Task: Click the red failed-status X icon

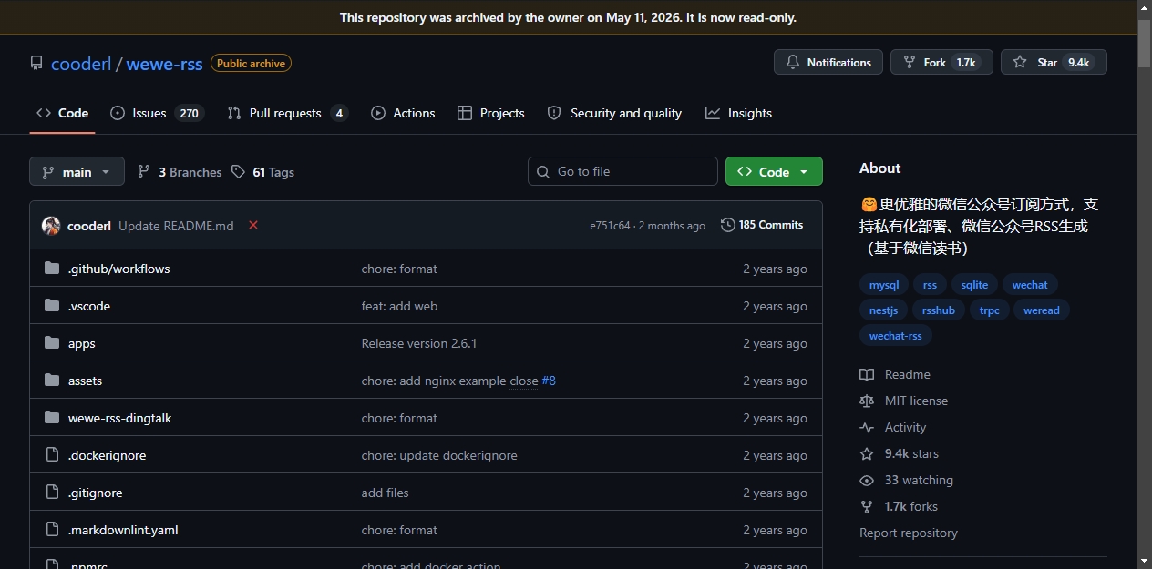Action: [x=253, y=225]
